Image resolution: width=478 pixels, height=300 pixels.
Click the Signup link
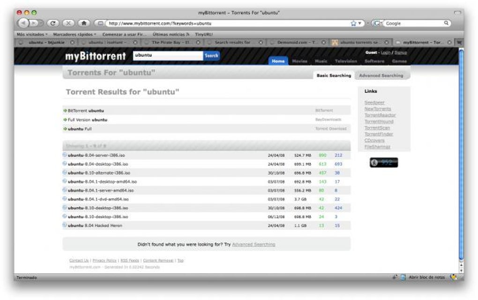401,52
